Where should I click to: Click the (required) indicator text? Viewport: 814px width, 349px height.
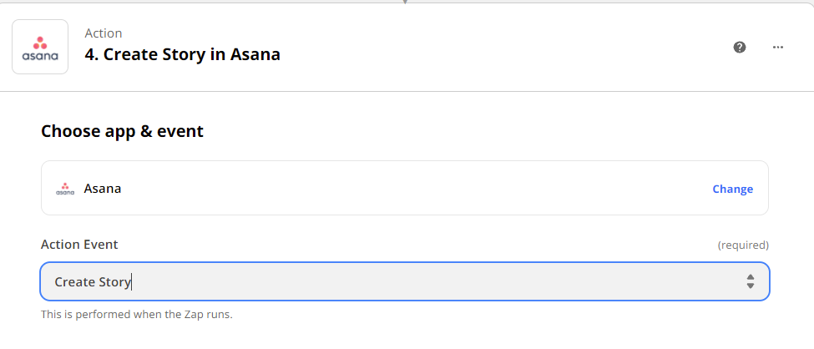pos(743,245)
